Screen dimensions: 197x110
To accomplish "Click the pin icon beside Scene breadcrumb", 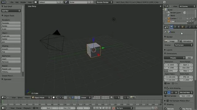I will click(166, 32).
